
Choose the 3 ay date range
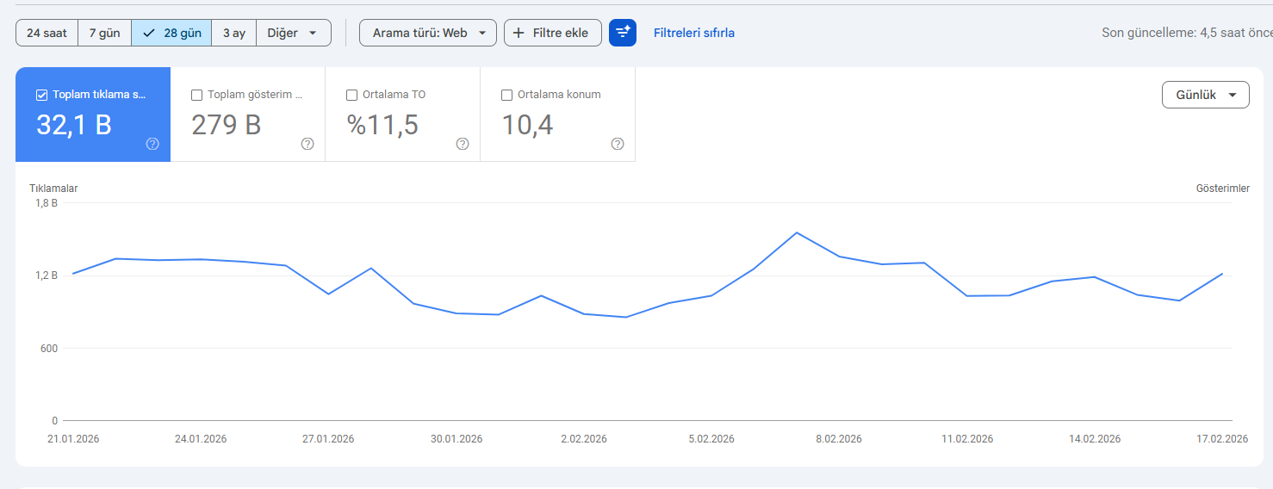[234, 33]
